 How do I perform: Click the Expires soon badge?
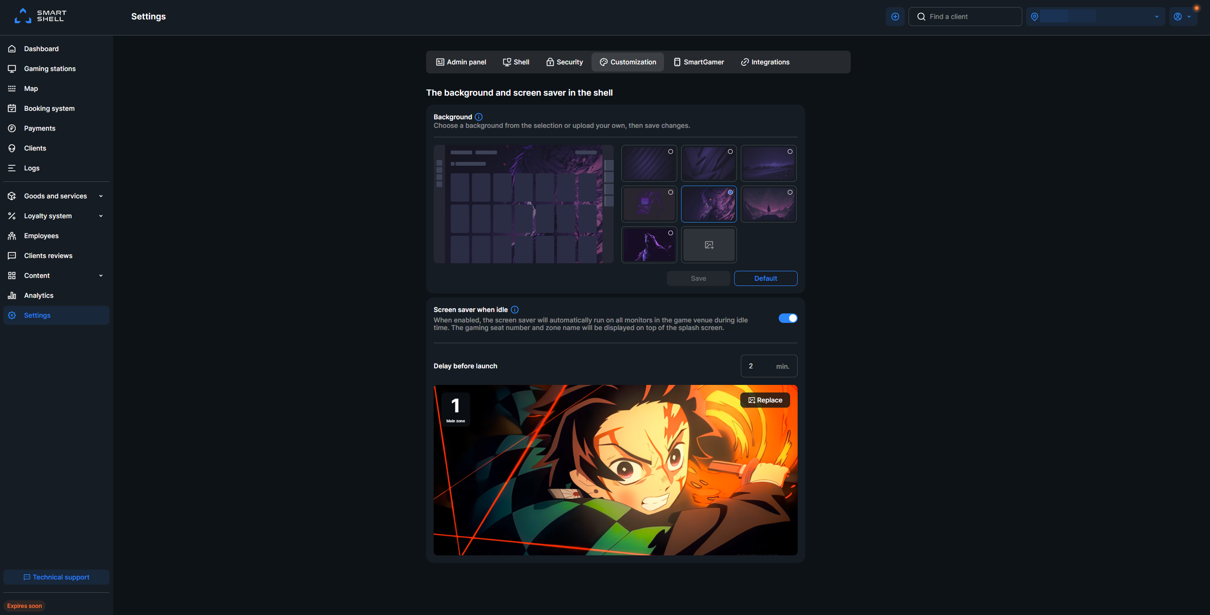tap(24, 606)
